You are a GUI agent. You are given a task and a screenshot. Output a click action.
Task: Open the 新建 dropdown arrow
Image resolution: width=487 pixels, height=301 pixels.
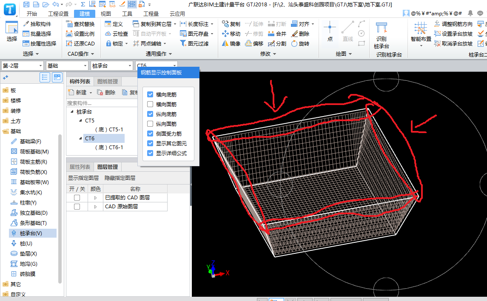pos(91,93)
